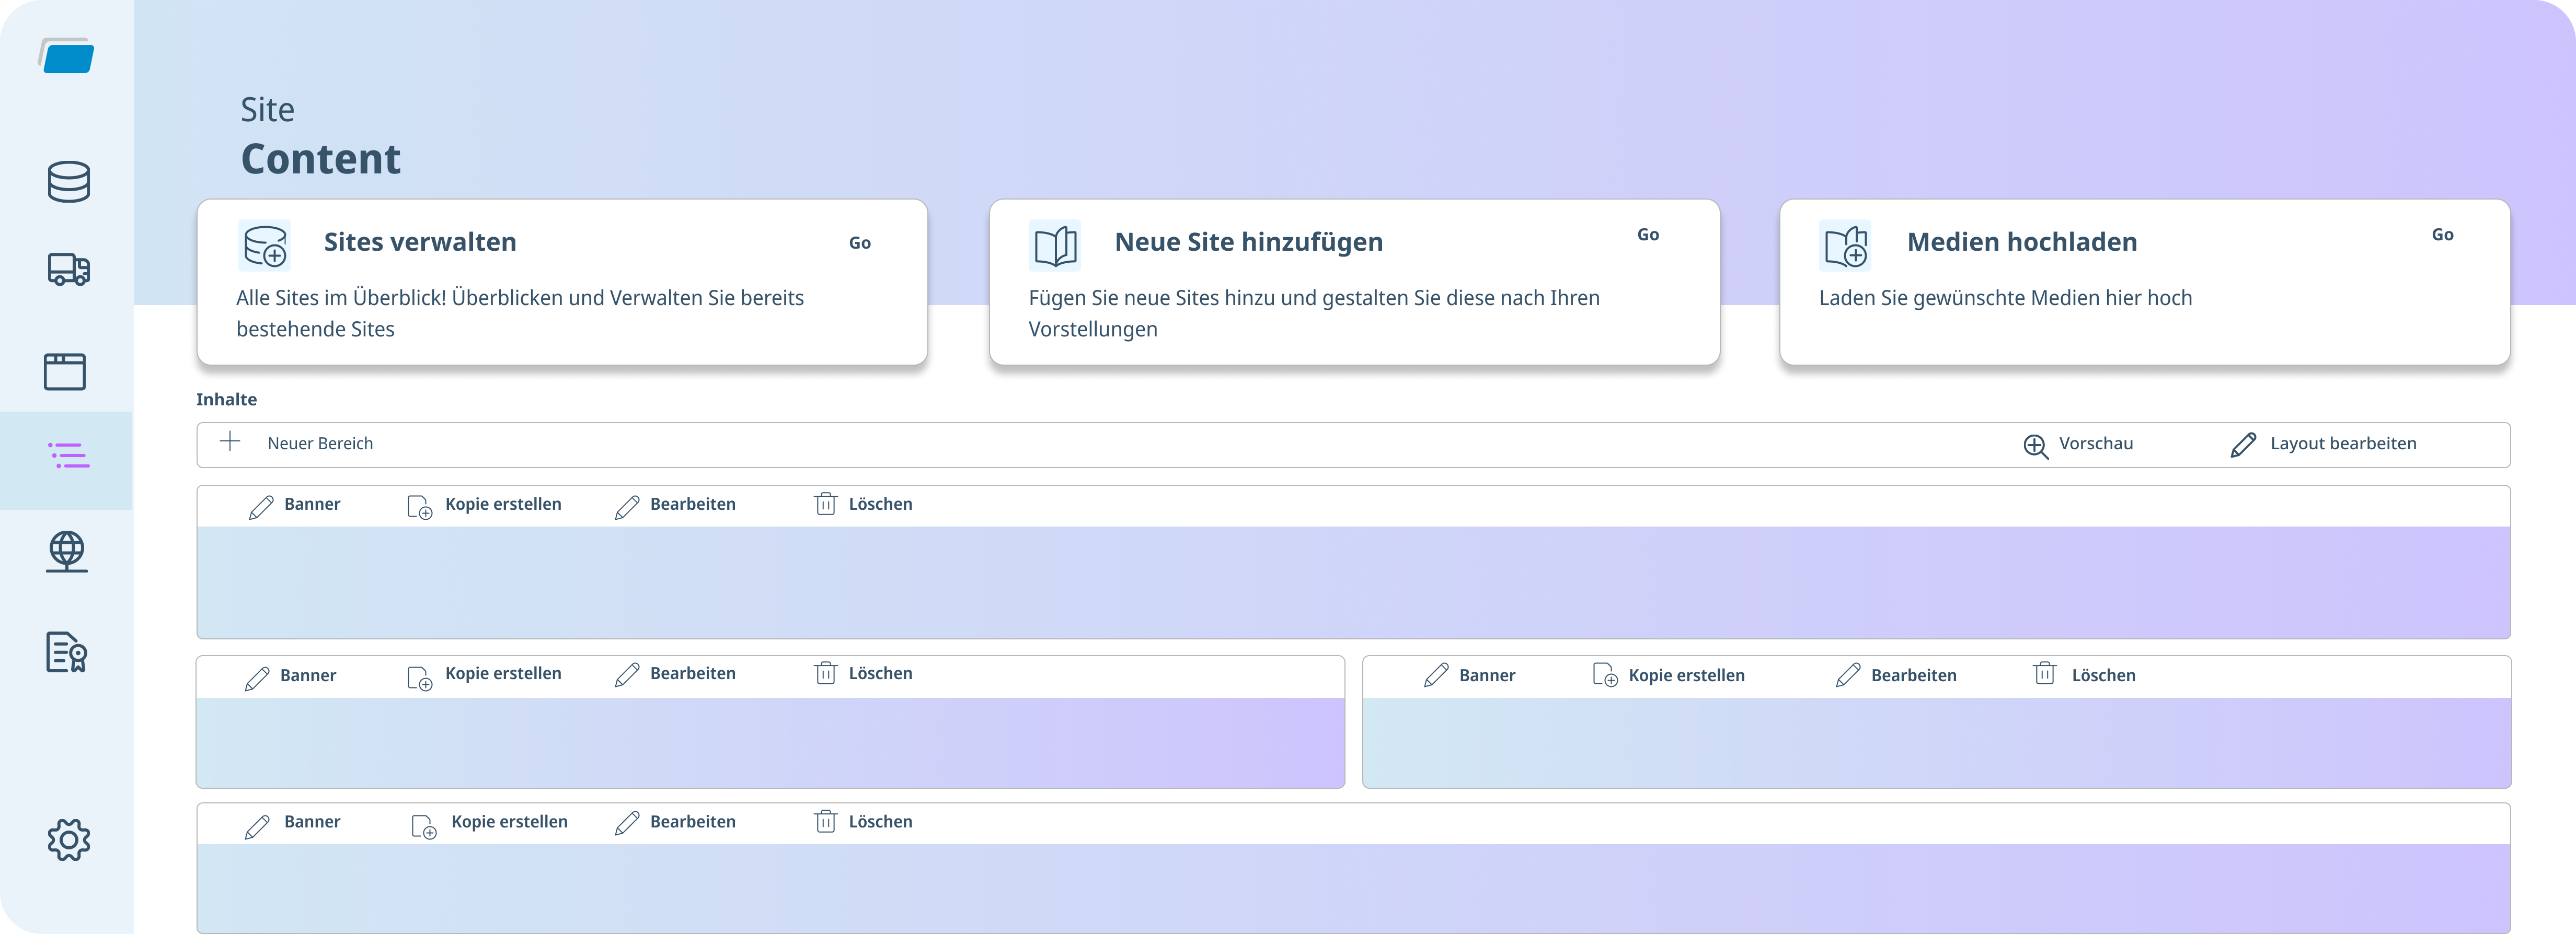The height and width of the screenshot is (934, 2576).
Task: Click copy icon in bottom Banner row
Action: pos(424,827)
